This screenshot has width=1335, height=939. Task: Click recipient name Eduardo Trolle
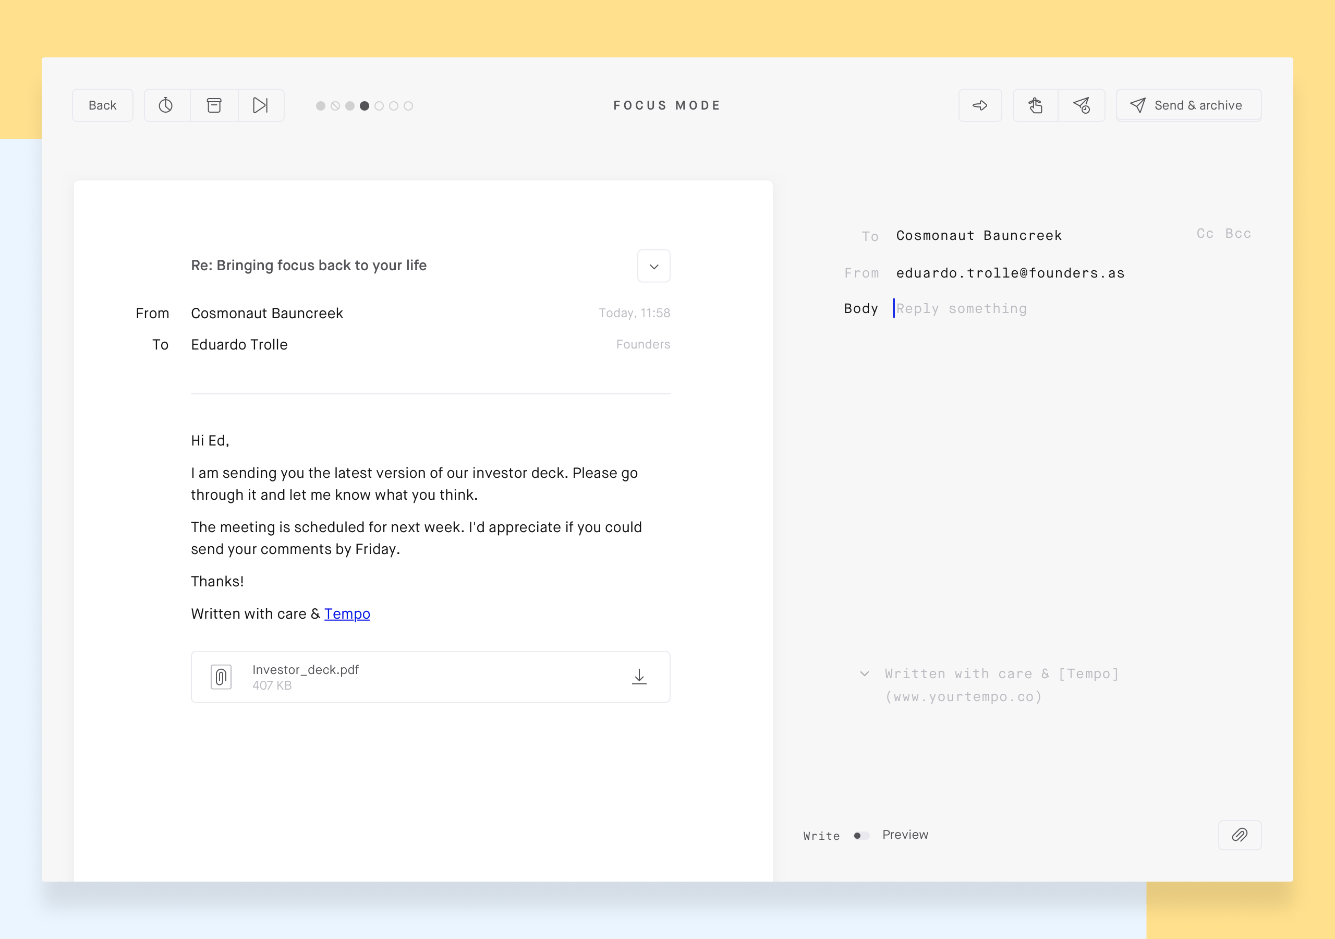coord(239,344)
